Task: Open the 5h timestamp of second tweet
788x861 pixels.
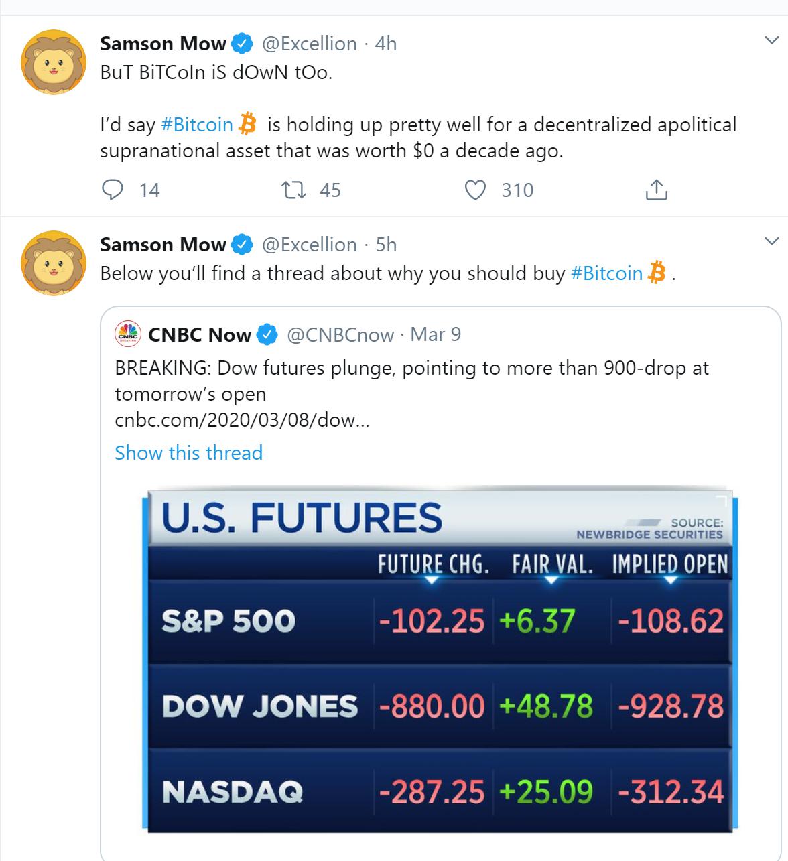Action: click(x=387, y=245)
